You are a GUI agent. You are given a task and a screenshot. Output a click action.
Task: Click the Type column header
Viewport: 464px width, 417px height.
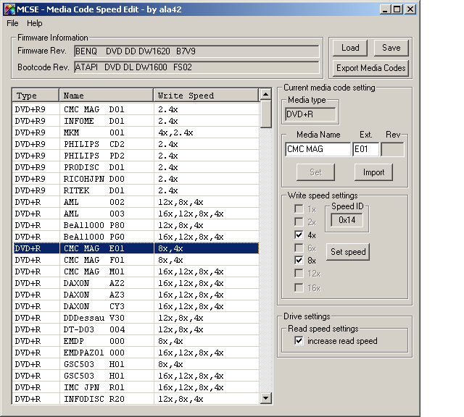pyautogui.click(x=35, y=96)
